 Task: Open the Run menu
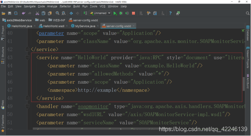click(85, 7)
